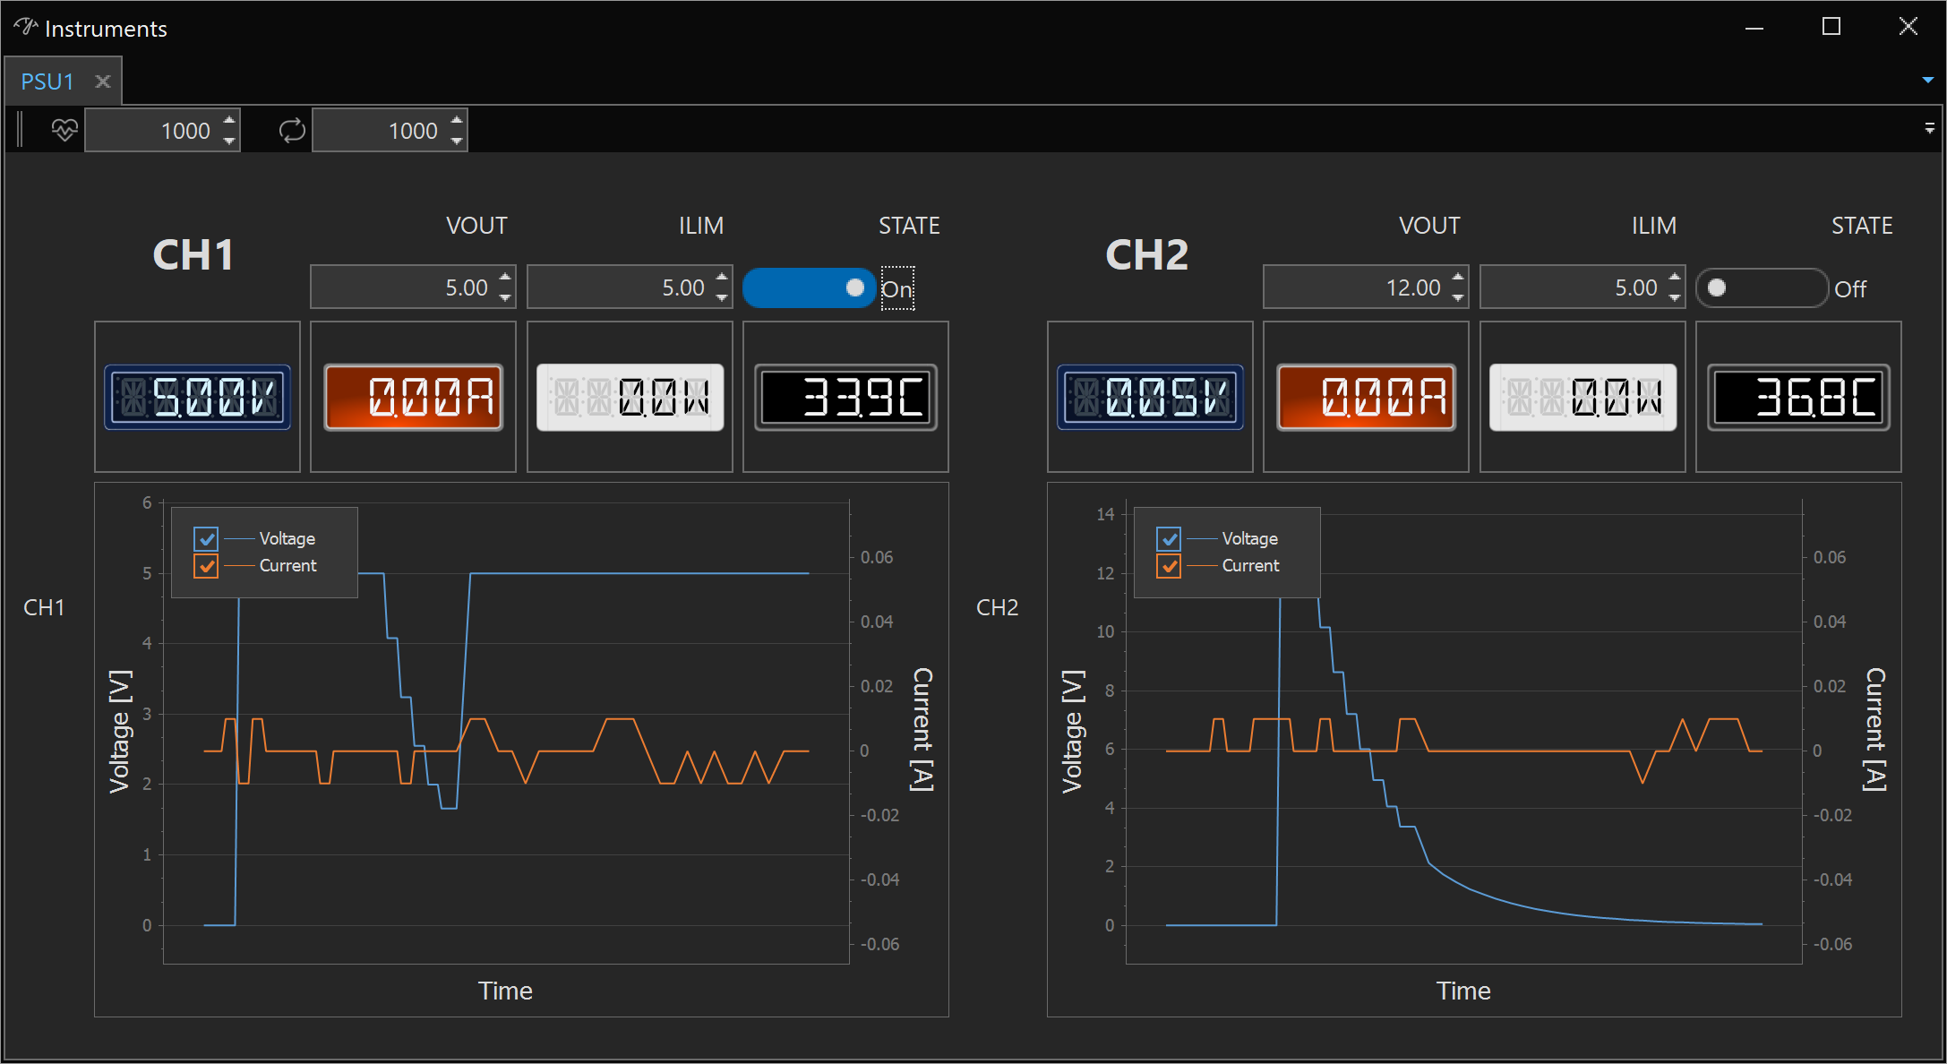The height and width of the screenshot is (1064, 1947).
Task: Uncheck CH1 Voltage legend checkbox
Action: coord(206,538)
